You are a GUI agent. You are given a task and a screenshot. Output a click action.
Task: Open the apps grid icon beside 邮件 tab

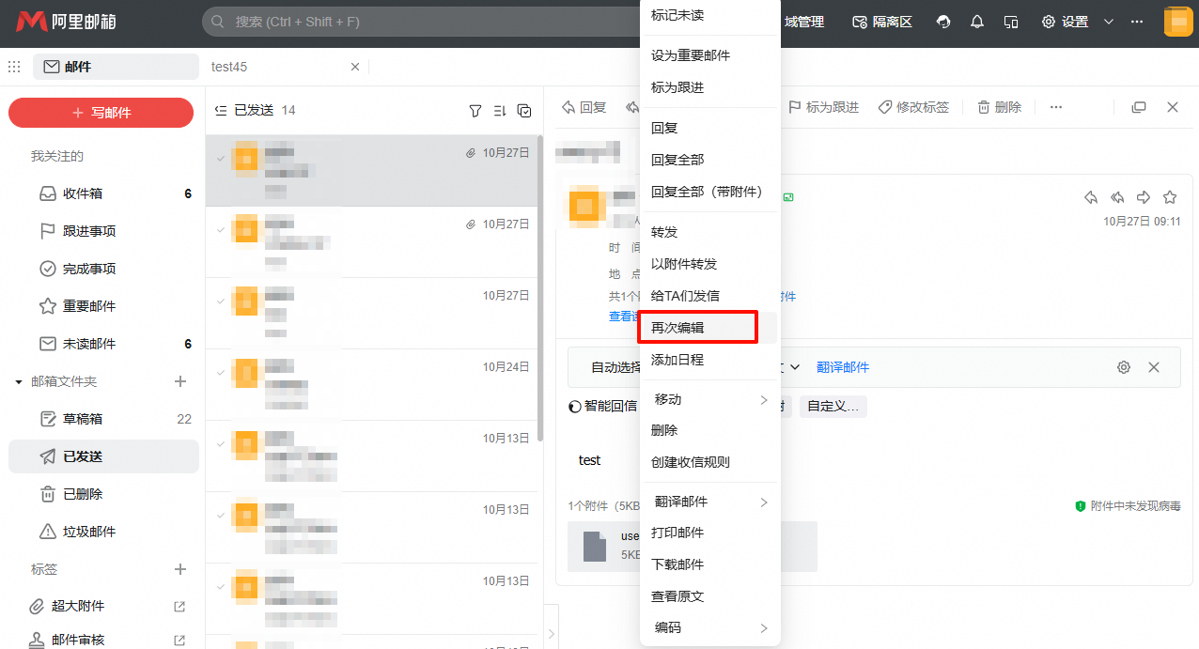(x=14, y=67)
